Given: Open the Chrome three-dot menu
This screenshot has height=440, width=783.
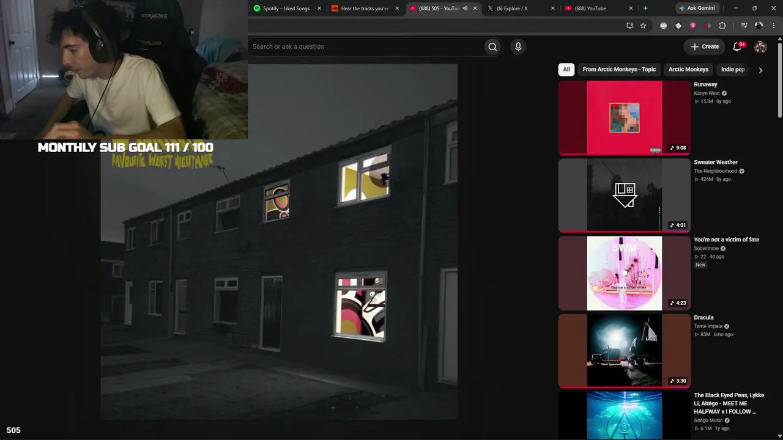Looking at the screenshot, I should coord(774,26).
